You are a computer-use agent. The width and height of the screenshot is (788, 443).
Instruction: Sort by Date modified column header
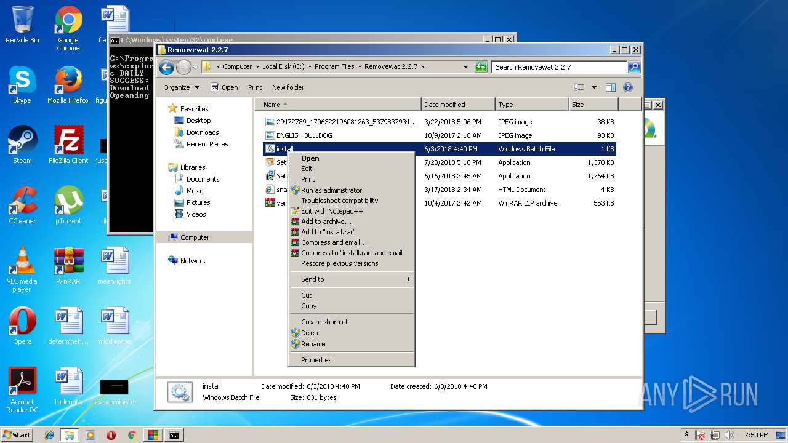[x=458, y=105]
